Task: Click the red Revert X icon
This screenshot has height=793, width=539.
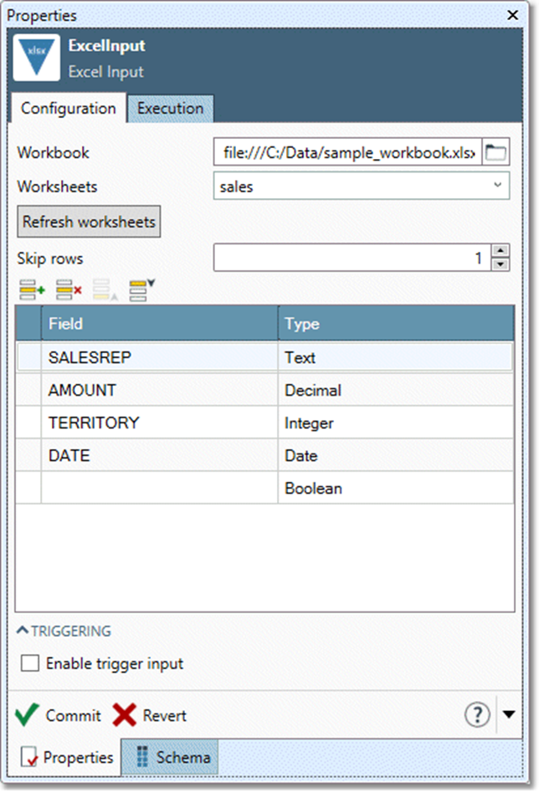Action: point(125,715)
